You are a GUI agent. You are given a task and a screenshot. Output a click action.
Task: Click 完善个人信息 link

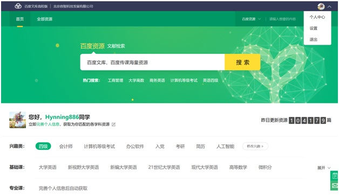48,124
